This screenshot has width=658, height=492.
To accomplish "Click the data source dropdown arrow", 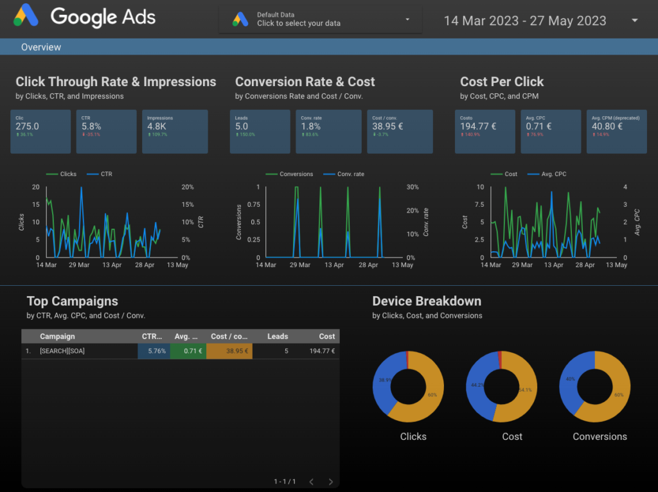I will (407, 19).
